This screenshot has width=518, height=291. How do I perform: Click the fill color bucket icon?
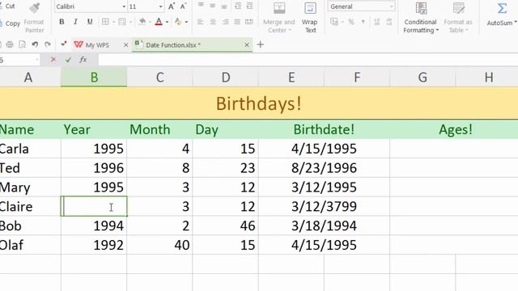tap(142, 22)
